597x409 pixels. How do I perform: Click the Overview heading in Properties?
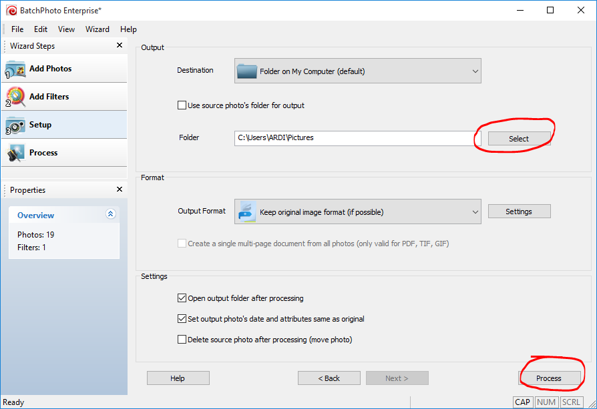(x=36, y=216)
